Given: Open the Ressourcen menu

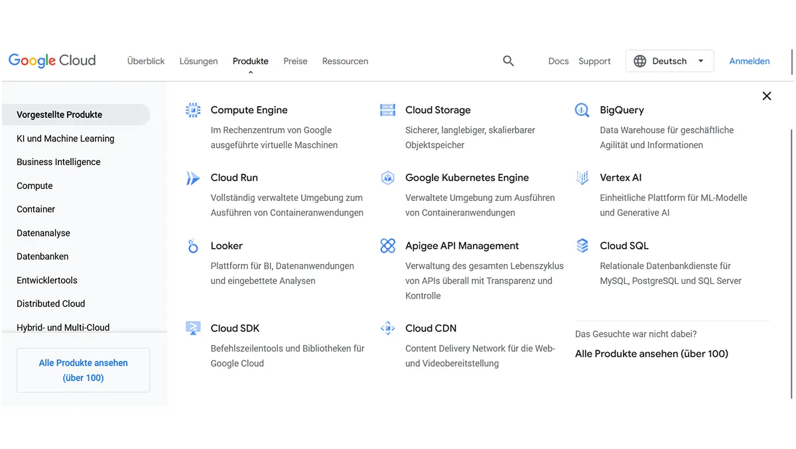Looking at the screenshot, I should [345, 61].
